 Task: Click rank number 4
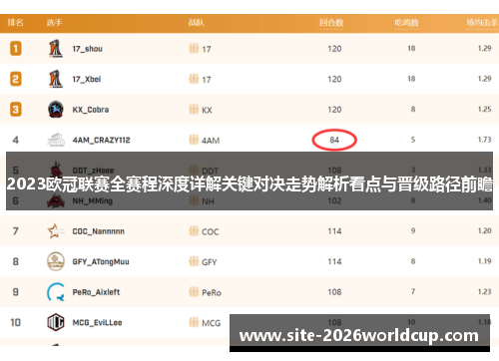click(x=16, y=140)
